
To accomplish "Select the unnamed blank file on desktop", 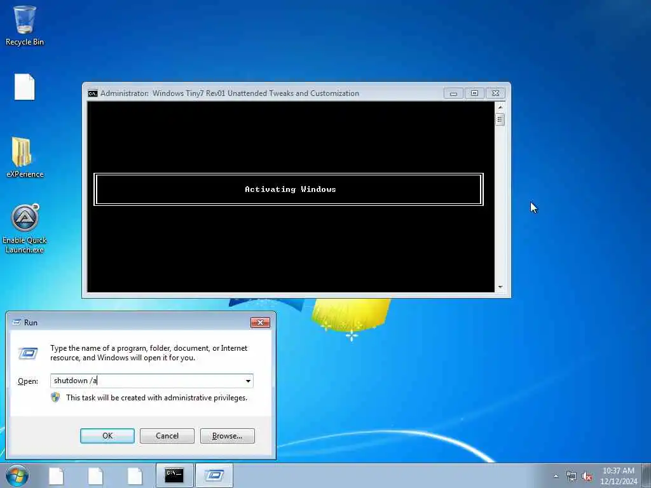I will tap(25, 87).
